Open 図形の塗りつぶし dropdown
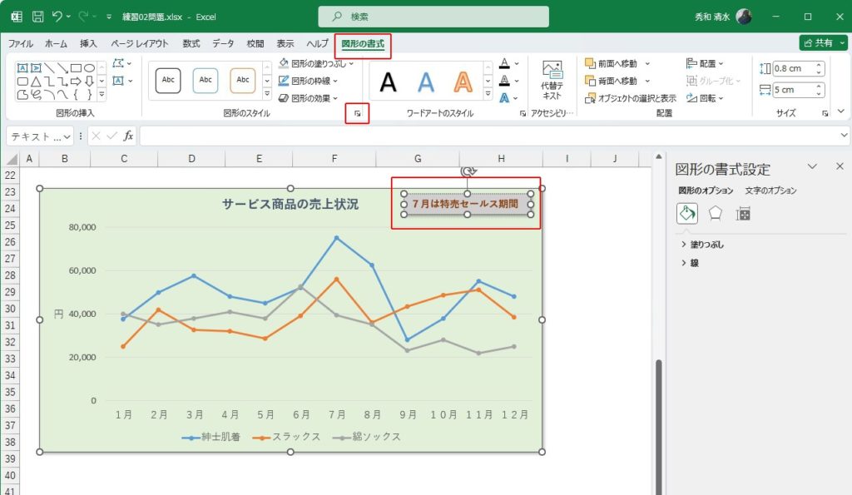The width and height of the screenshot is (852, 495). pyautogui.click(x=320, y=63)
